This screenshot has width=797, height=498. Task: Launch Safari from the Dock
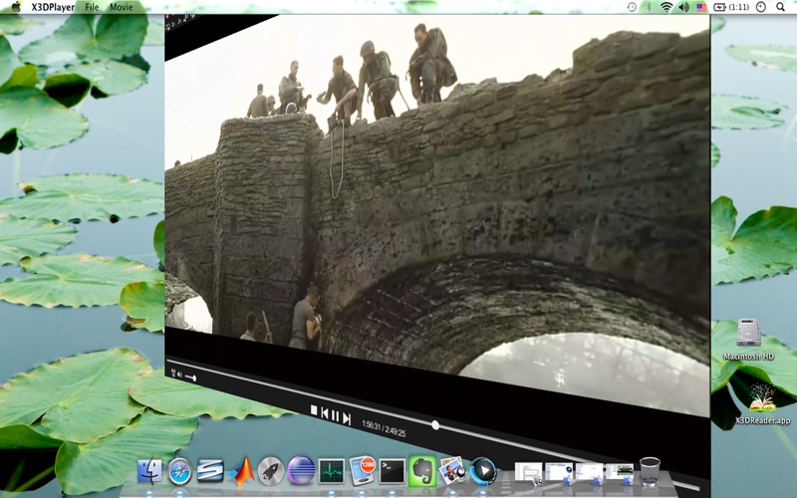point(180,471)
